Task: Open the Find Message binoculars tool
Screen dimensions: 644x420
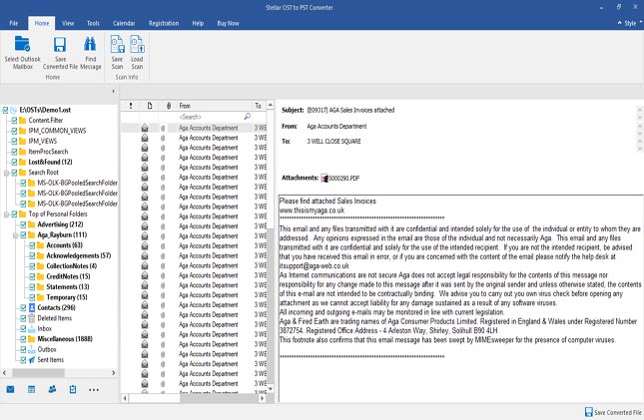Action: coord(90,44)
